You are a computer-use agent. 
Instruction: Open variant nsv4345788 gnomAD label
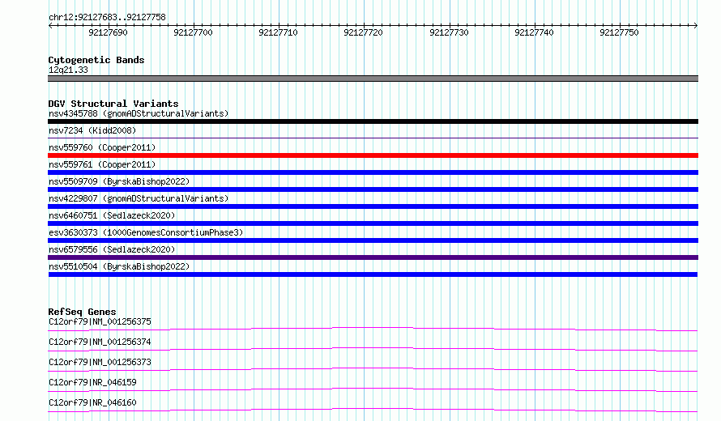tap(139, 113)
